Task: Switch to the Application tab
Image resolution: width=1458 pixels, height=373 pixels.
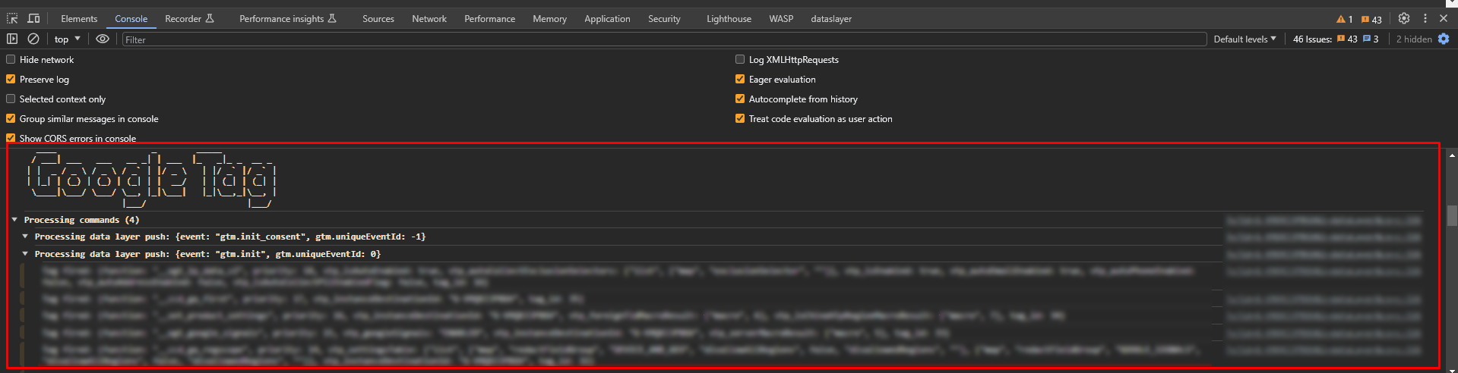Action: coord(607,19)
